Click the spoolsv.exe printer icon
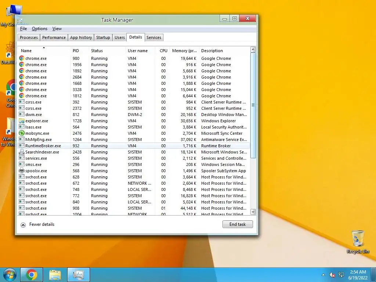 coord(22,170)
